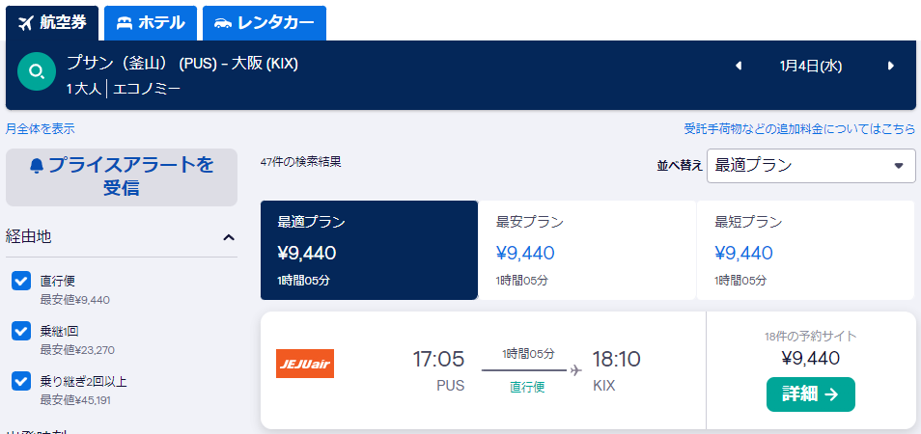This screenshot has width=921, height=434.
Task: Open the 月全体を表示 link
Action: 40,128
